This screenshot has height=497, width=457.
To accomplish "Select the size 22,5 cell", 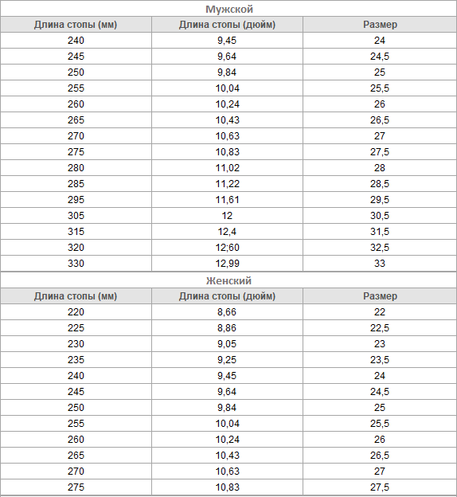I will 380,327.
